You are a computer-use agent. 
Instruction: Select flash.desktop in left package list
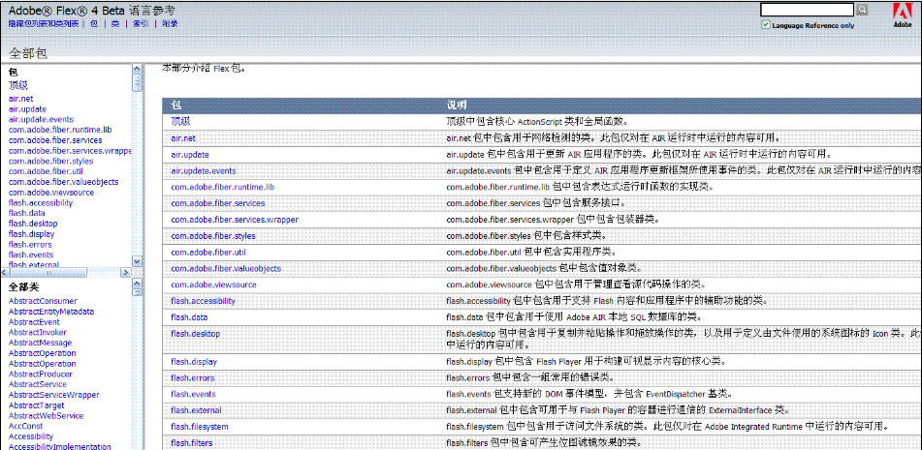[33, 224]
